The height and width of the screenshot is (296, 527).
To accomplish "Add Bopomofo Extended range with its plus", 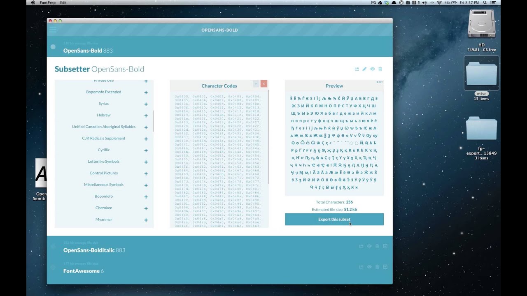I will (x=146, y=92).
